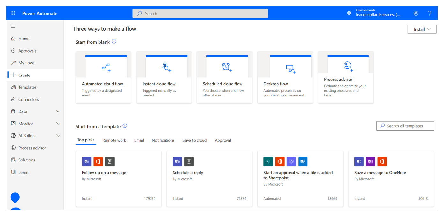The height and width of the screenshot is (214, 444).
Task: Click the My flows icon
Action: tap(13, 63)
